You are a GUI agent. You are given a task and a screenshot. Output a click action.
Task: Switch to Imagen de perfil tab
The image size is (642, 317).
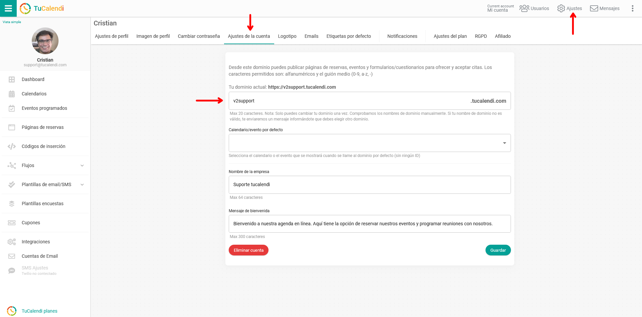point(153,36)
